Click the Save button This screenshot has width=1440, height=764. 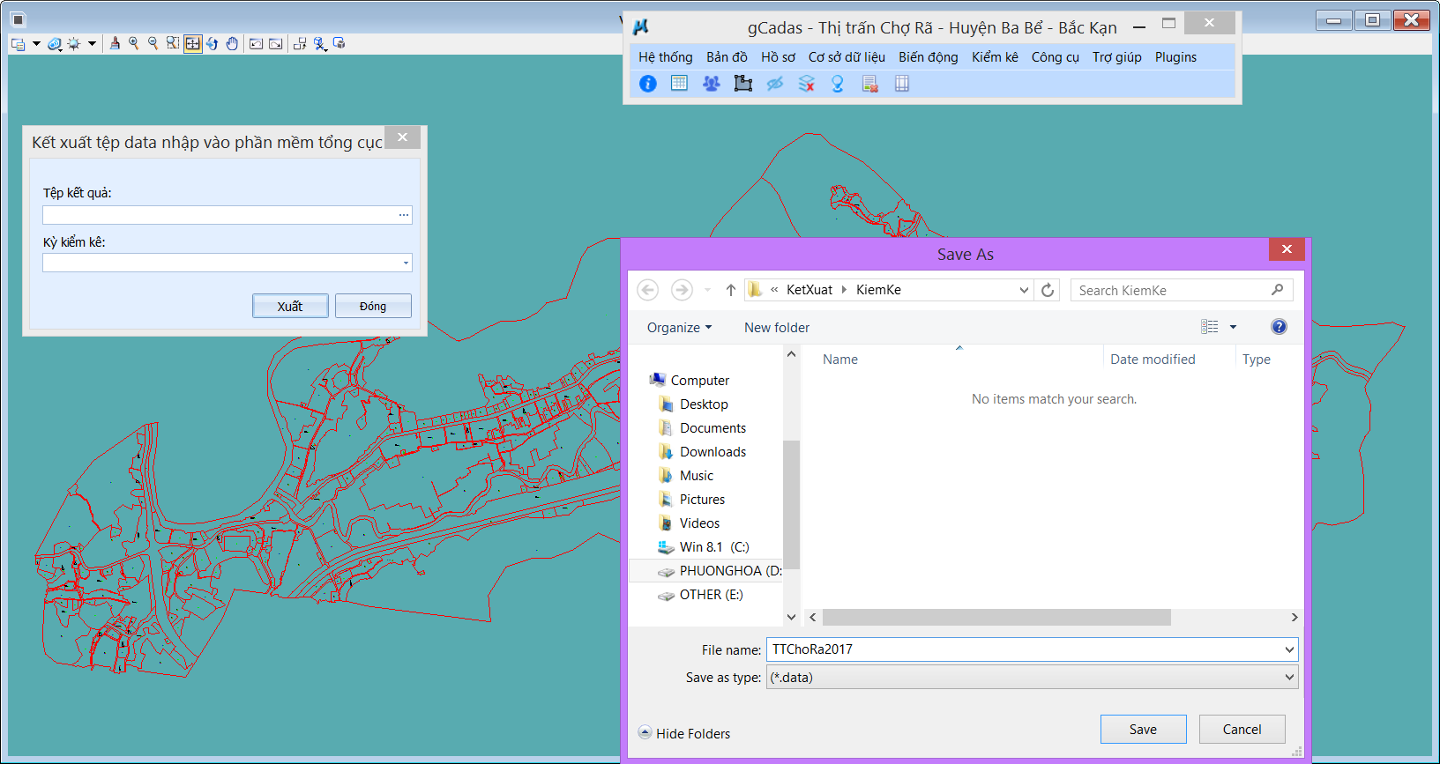[x=1143, y=730]
